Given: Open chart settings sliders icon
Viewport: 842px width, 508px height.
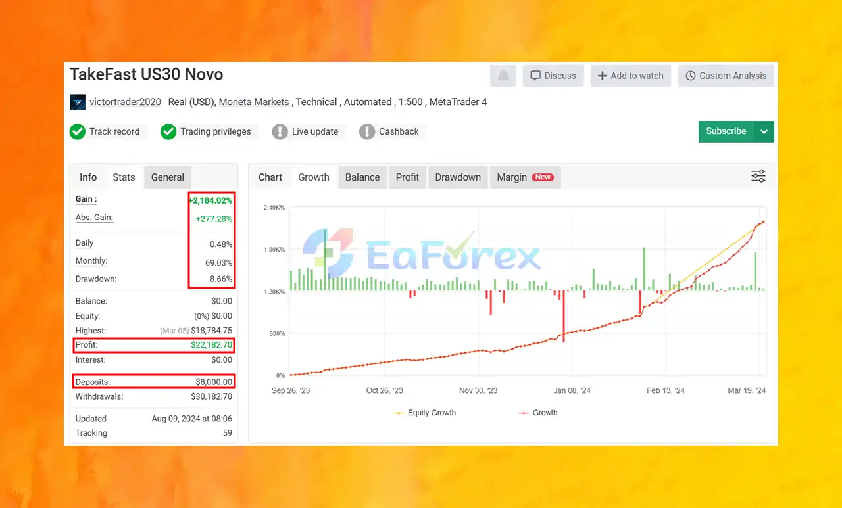Looking at the screenshot, I should 758,176.
